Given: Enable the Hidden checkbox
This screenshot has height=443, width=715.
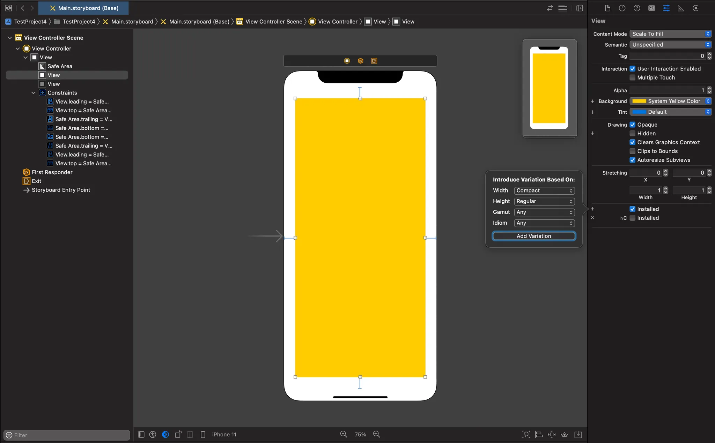Looking at the screenshot, I should coord(632,134).
